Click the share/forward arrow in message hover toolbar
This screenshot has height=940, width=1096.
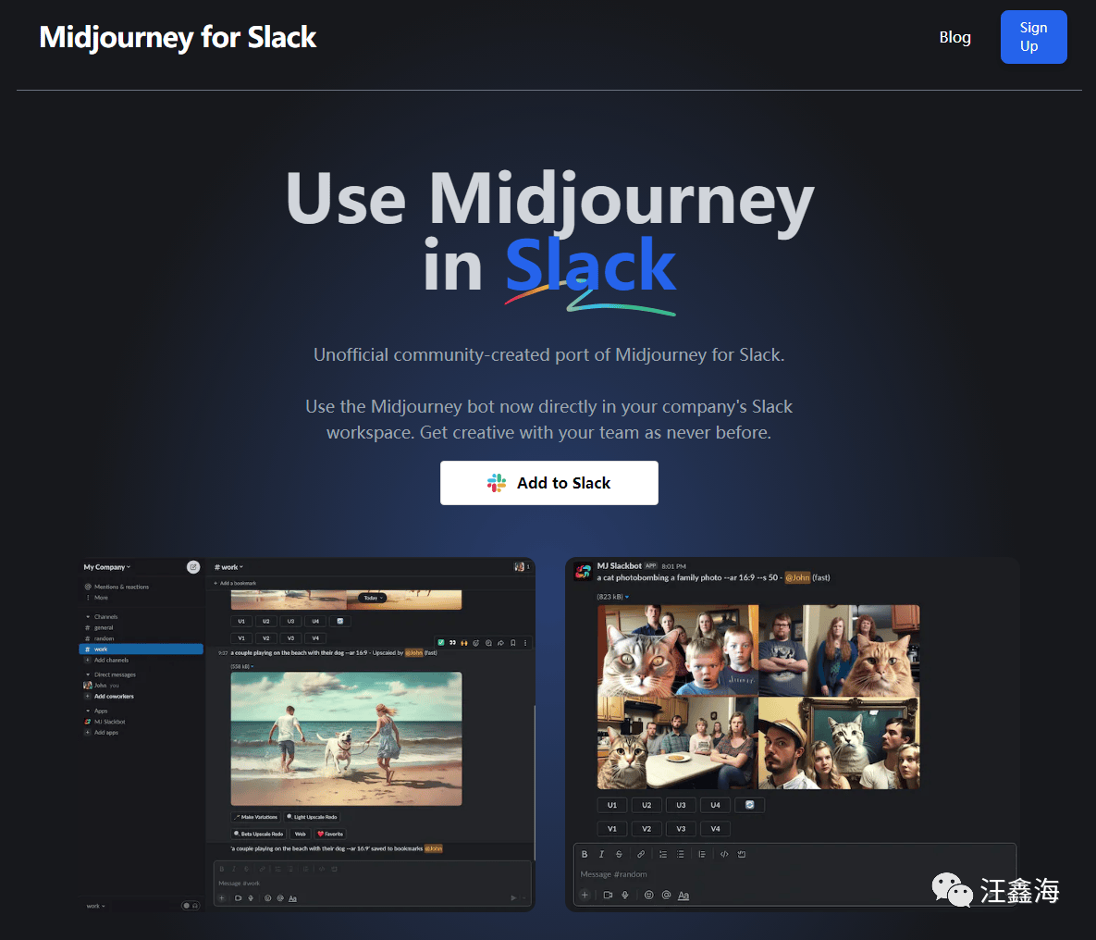[x=500, y=642]
